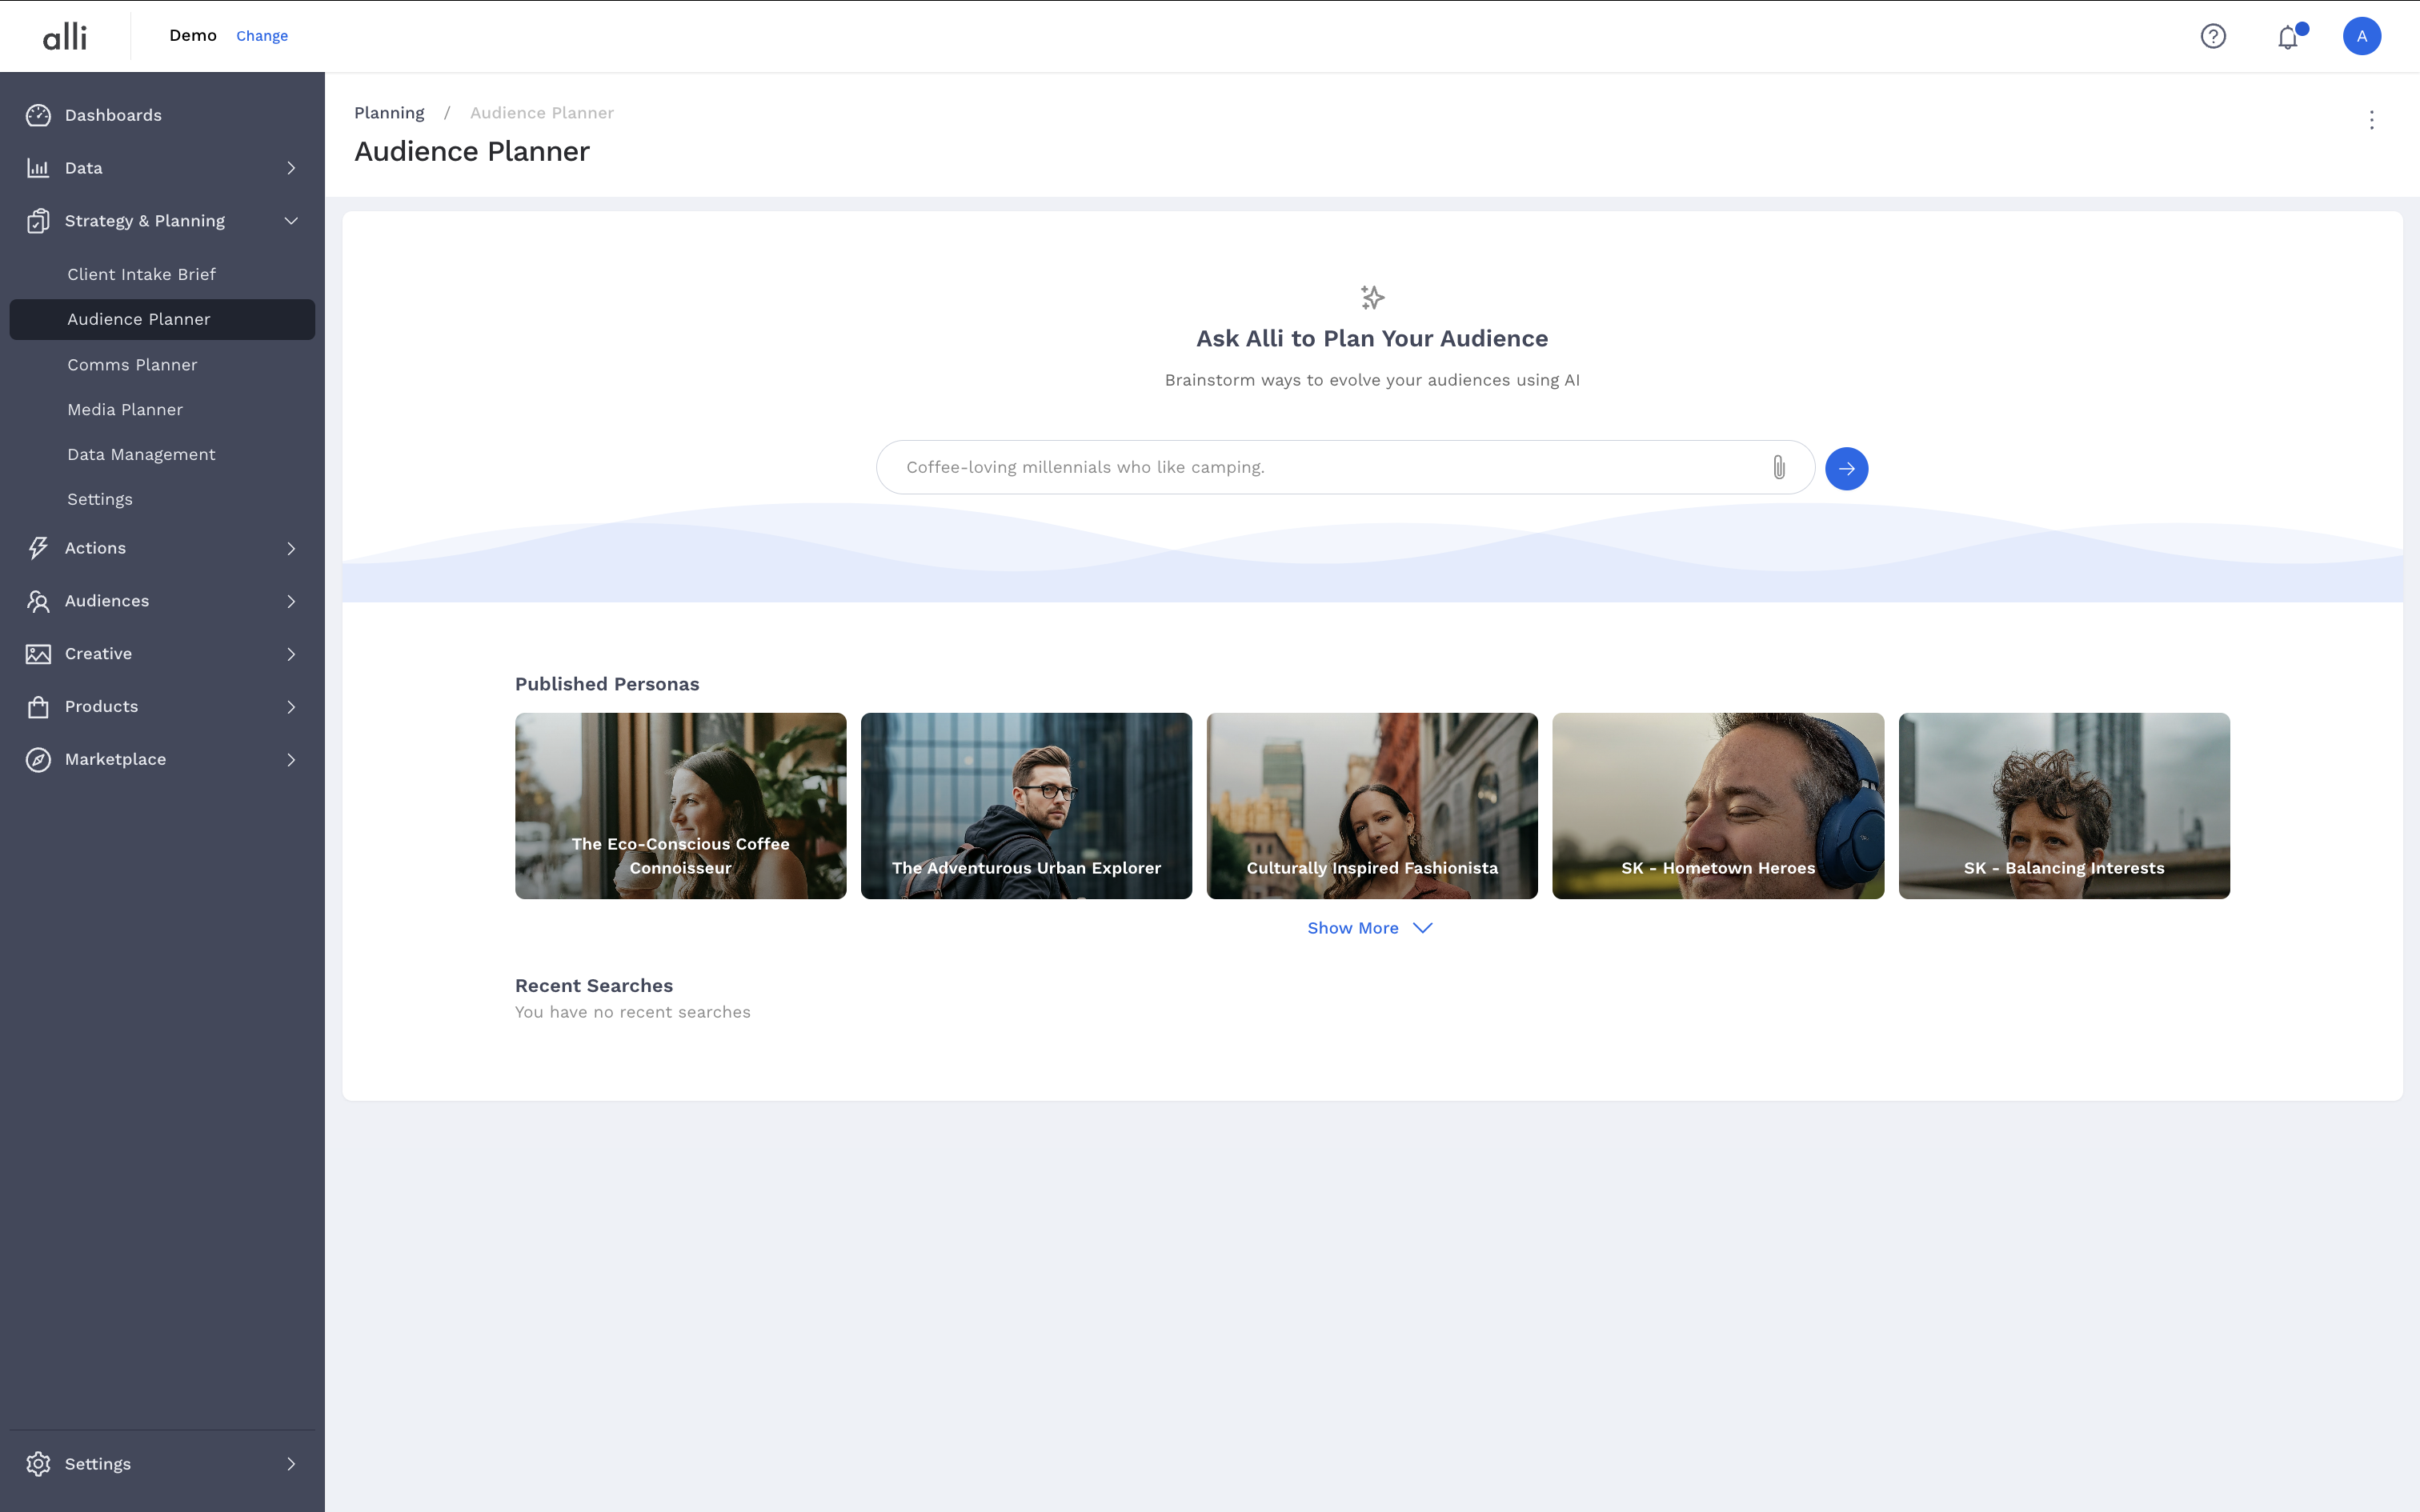Submit the audience query with the arrow button
Image resolution: width=2420 pixels, height=1512 pixels.
point(1846,468)
